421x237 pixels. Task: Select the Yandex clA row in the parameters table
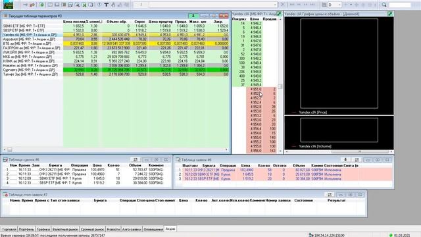(x=116, y=35)
